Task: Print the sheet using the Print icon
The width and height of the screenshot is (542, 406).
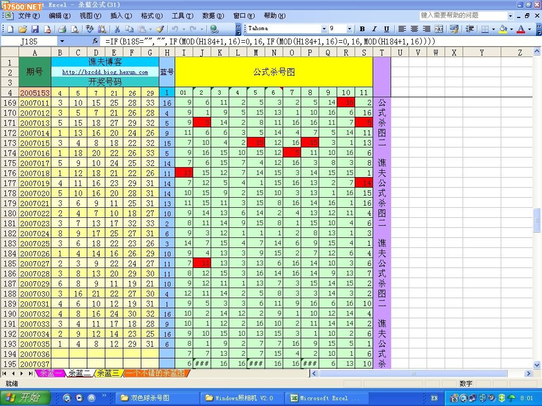Action: [x=62, y=29]
